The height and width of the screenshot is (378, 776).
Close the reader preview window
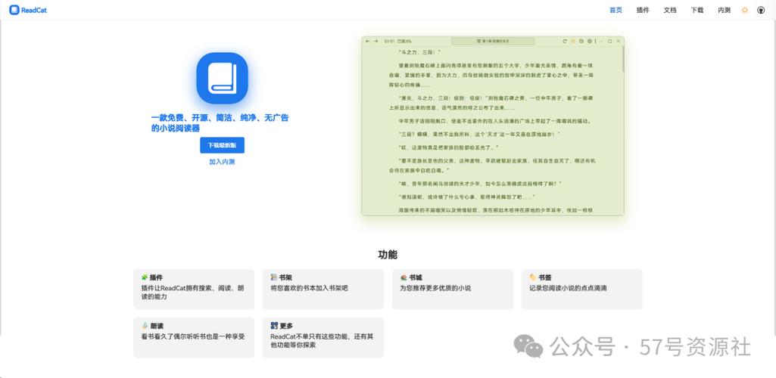click(618, 41)
